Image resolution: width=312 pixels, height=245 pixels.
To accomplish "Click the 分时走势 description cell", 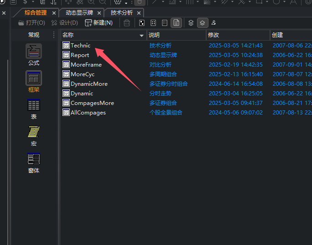I will click(x=161, y=94).
